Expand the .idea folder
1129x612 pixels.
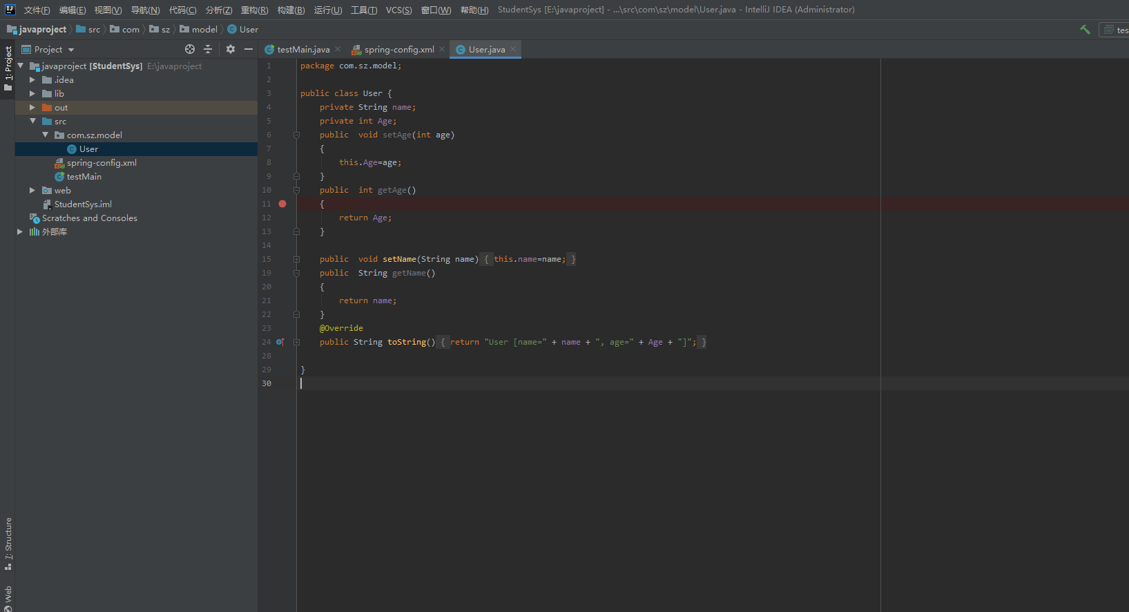click(x=32, y=79)
